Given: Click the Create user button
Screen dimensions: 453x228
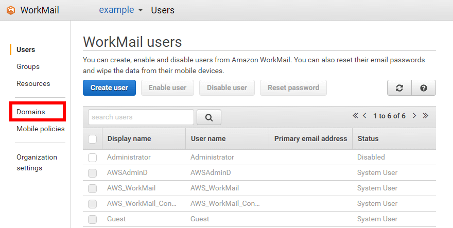Looking at the screenshot, I should (x=109, y=88).
